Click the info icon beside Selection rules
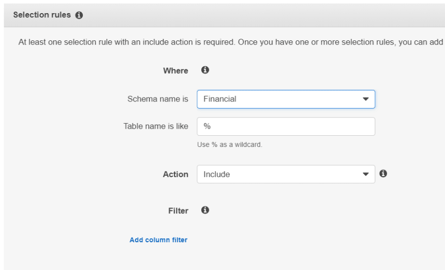This screenshot has height=270, width=445. 79,15
